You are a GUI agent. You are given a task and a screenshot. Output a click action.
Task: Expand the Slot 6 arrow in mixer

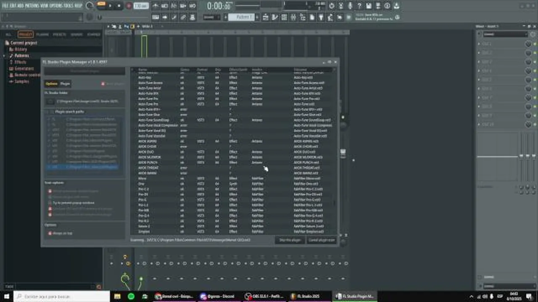click(x=479, y=89)
